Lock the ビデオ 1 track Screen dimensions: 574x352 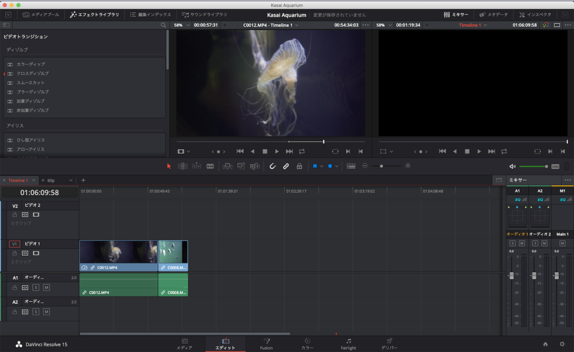15,253
